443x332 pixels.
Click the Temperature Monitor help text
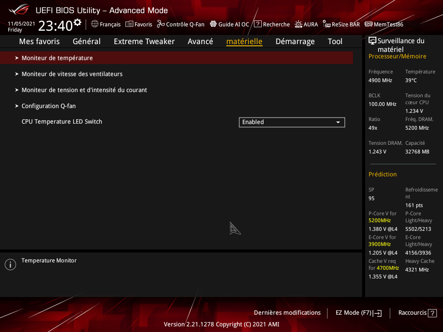coord(49,261)
